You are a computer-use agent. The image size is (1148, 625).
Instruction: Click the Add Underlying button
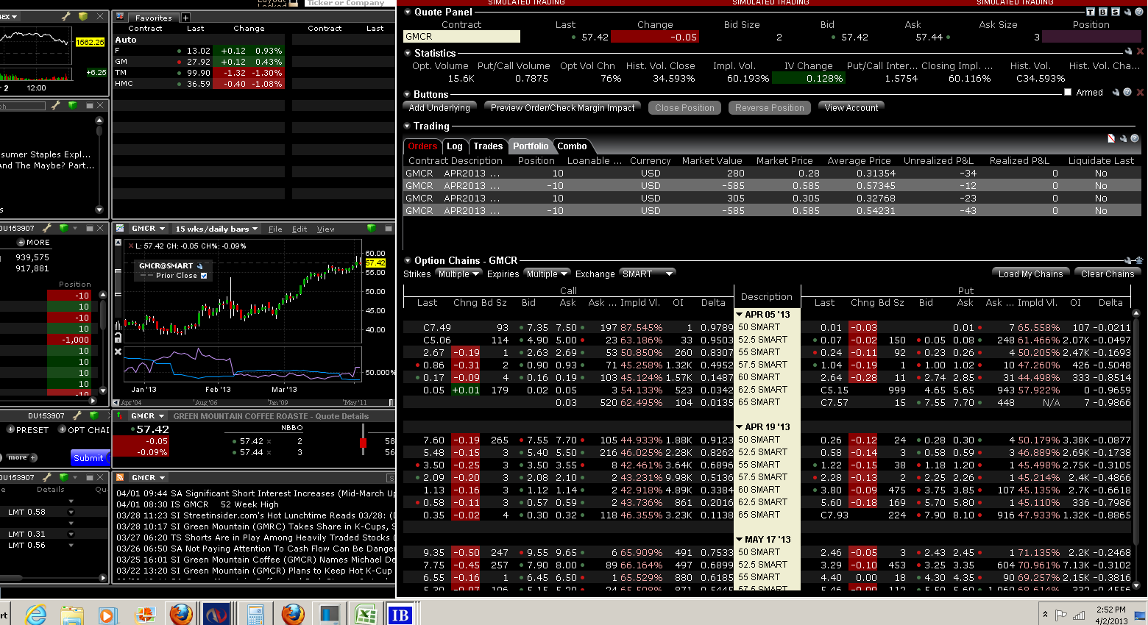point(439,108)
